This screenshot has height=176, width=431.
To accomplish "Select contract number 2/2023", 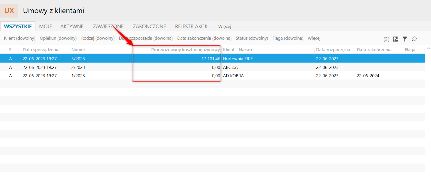I will (x=78, y=67).
